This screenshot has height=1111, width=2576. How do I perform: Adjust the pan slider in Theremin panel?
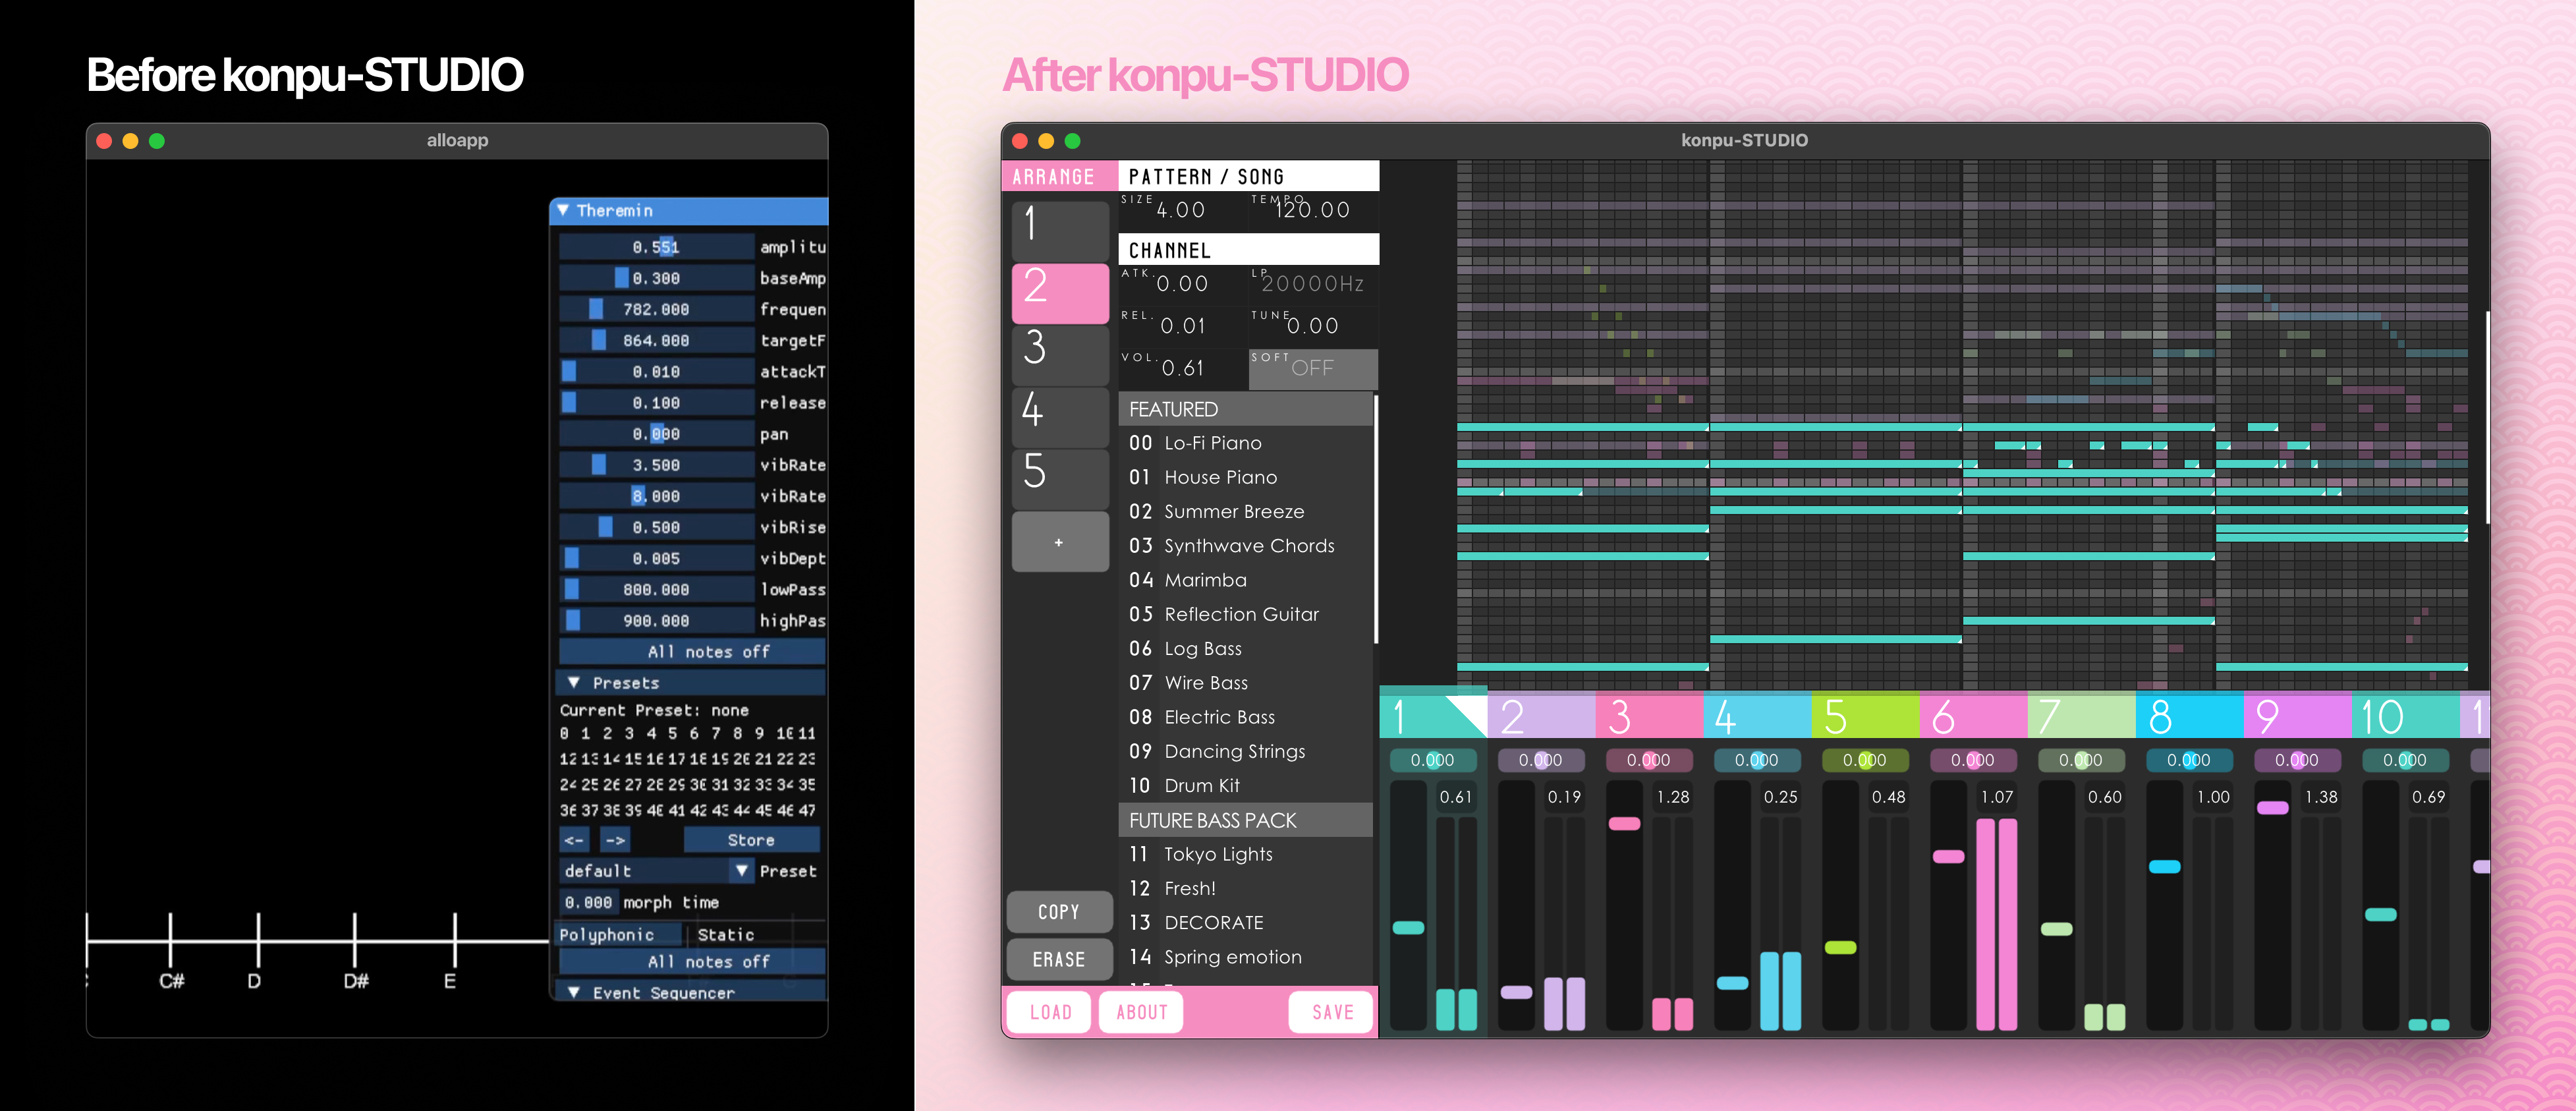[x=656, y=434]
